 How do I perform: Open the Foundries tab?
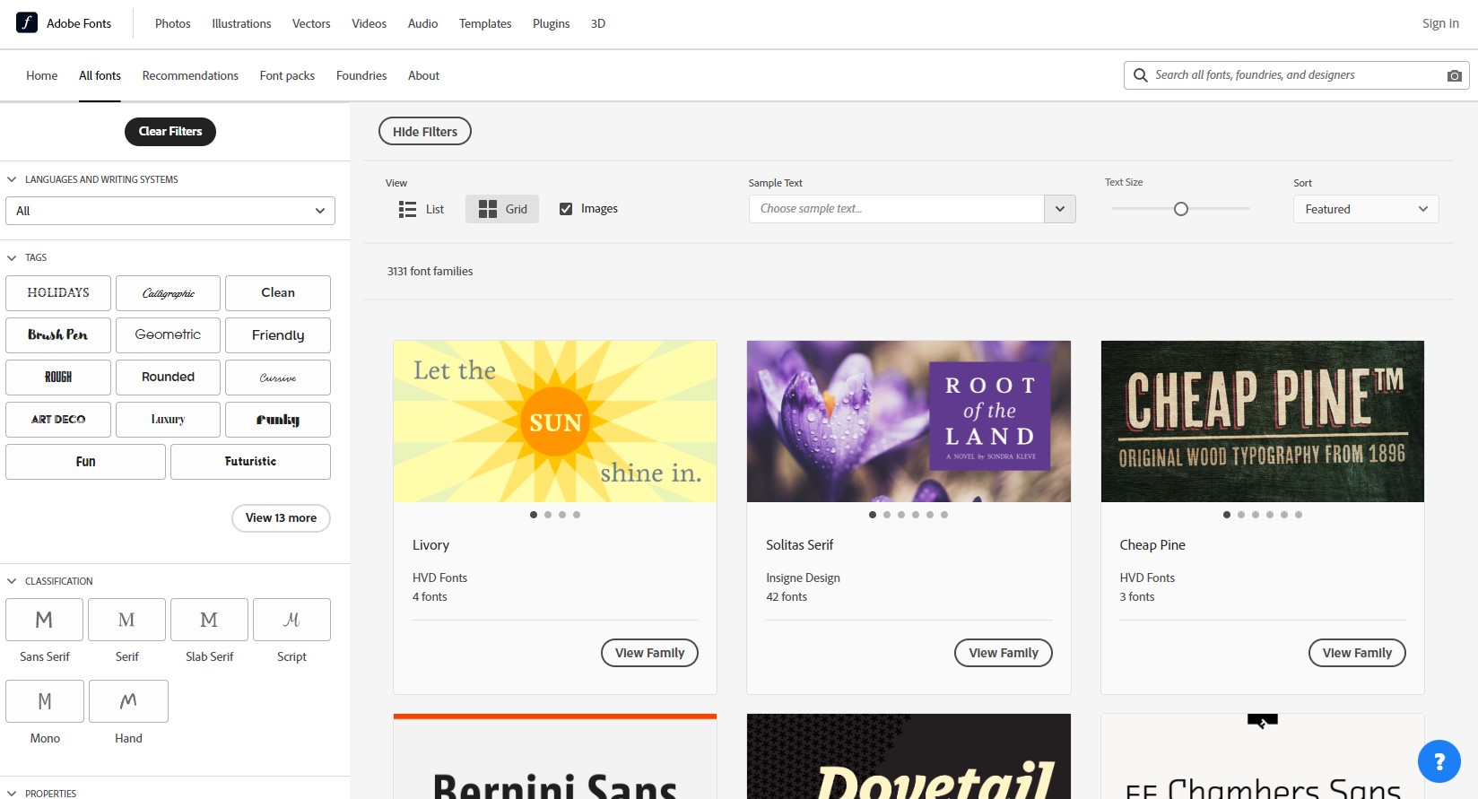tap(361, 75)
